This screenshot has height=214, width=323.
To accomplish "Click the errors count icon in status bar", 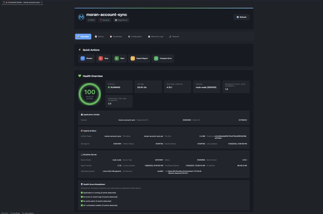I will (x=2, y=213).
